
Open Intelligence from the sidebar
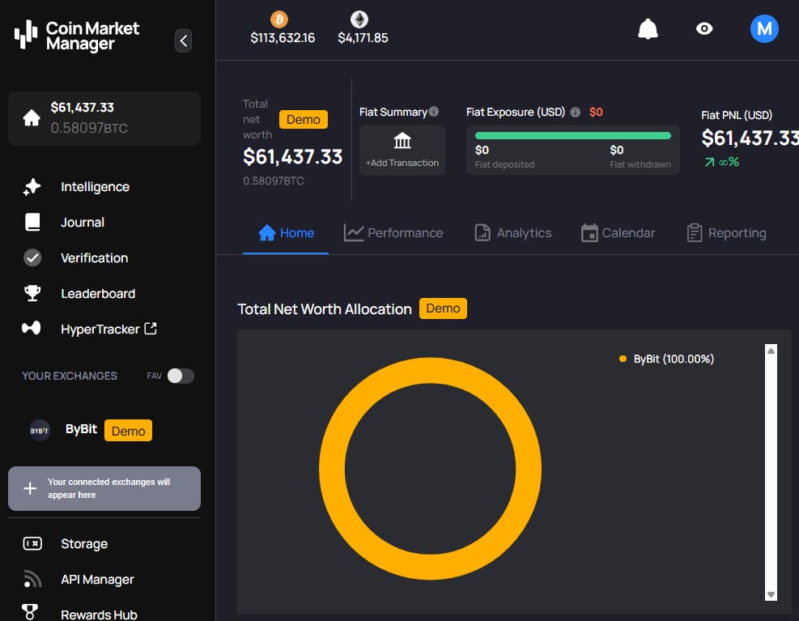pos(95,187)
